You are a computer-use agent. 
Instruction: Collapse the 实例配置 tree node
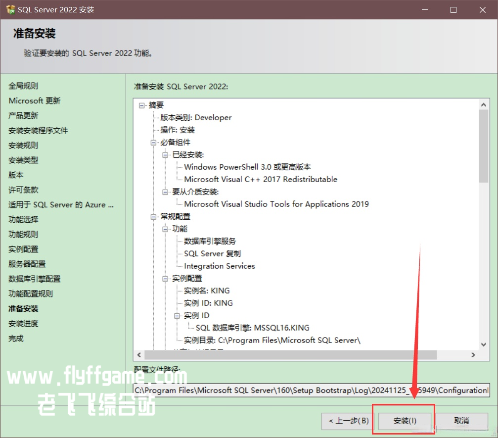click(x=165, y=279)
